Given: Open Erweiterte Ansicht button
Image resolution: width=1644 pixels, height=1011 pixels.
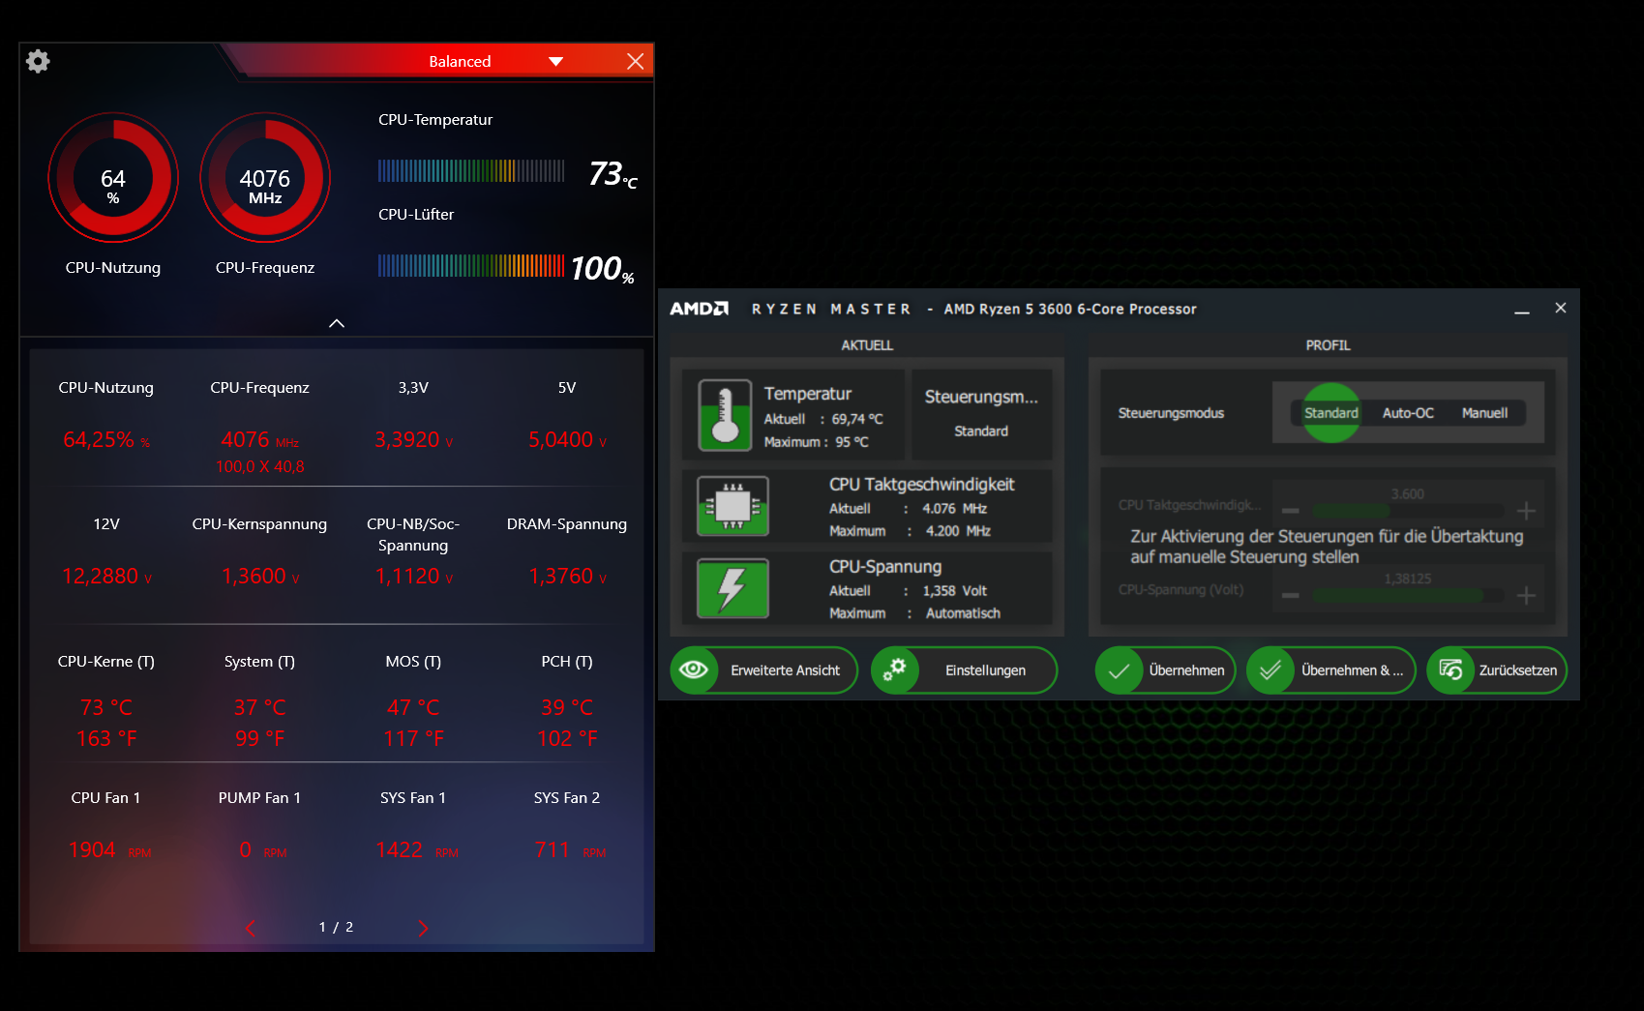Looking at the screenshot, I should tap(763, 670).
